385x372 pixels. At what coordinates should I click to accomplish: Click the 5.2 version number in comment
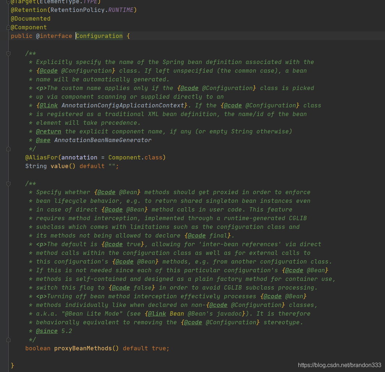[67, 331]
